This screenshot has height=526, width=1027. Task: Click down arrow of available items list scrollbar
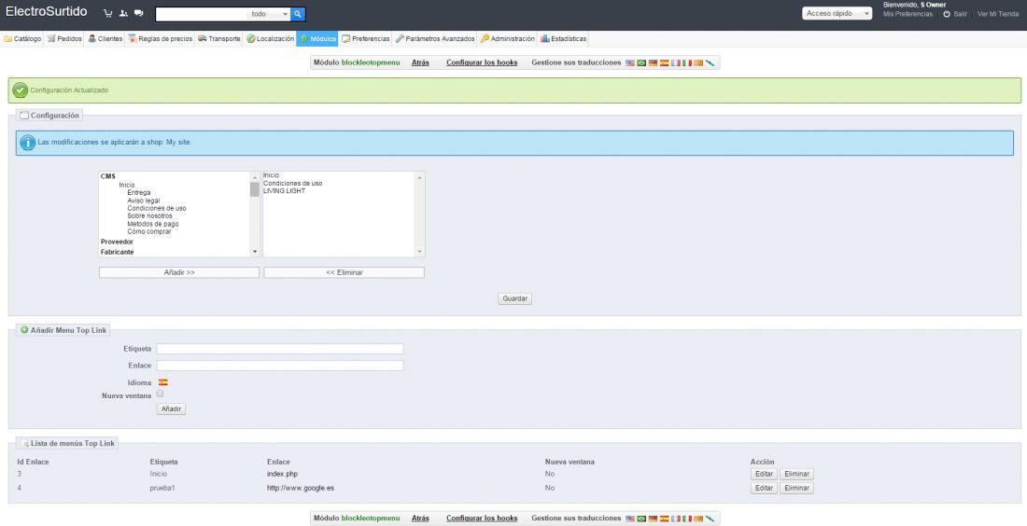point(255,252)
